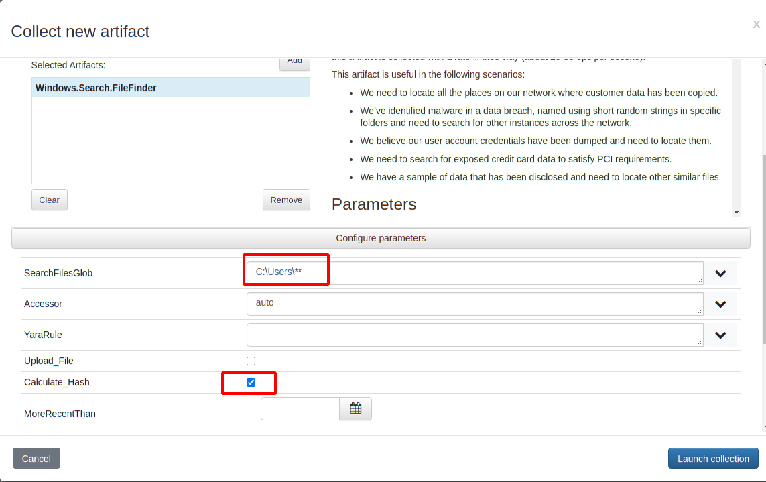Launch the collection

[713, 459]
